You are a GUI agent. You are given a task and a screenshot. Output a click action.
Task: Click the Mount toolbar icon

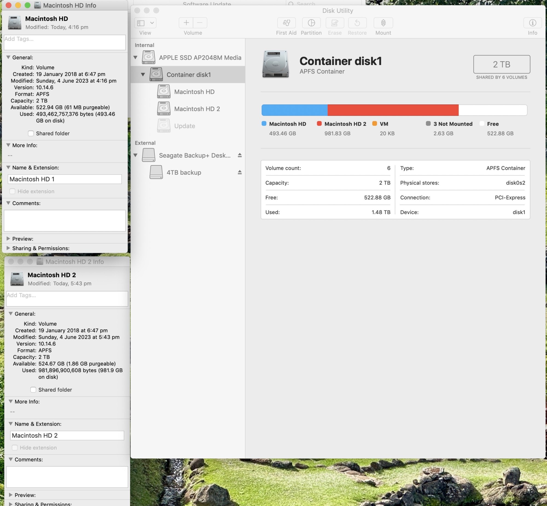click(x=383, y=23)
